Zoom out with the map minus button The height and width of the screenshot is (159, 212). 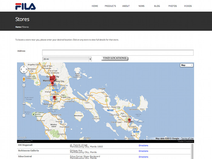click(24, 115)
